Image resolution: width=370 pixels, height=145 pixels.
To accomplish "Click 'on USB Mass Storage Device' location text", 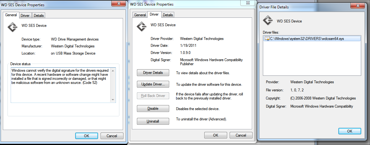I will 73,53.
